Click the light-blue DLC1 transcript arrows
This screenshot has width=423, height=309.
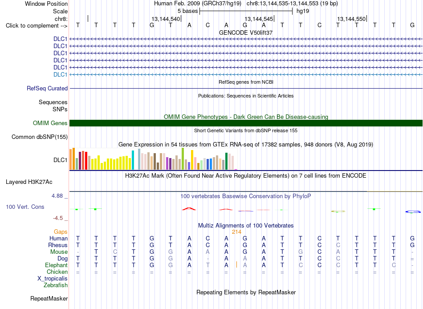point(246,74)
